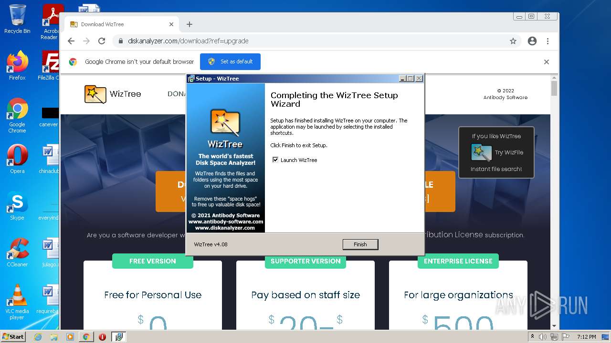This screenshot has height=343, width=611.
Task: Launch VLC media player shortcut
Action: [17, 302]
